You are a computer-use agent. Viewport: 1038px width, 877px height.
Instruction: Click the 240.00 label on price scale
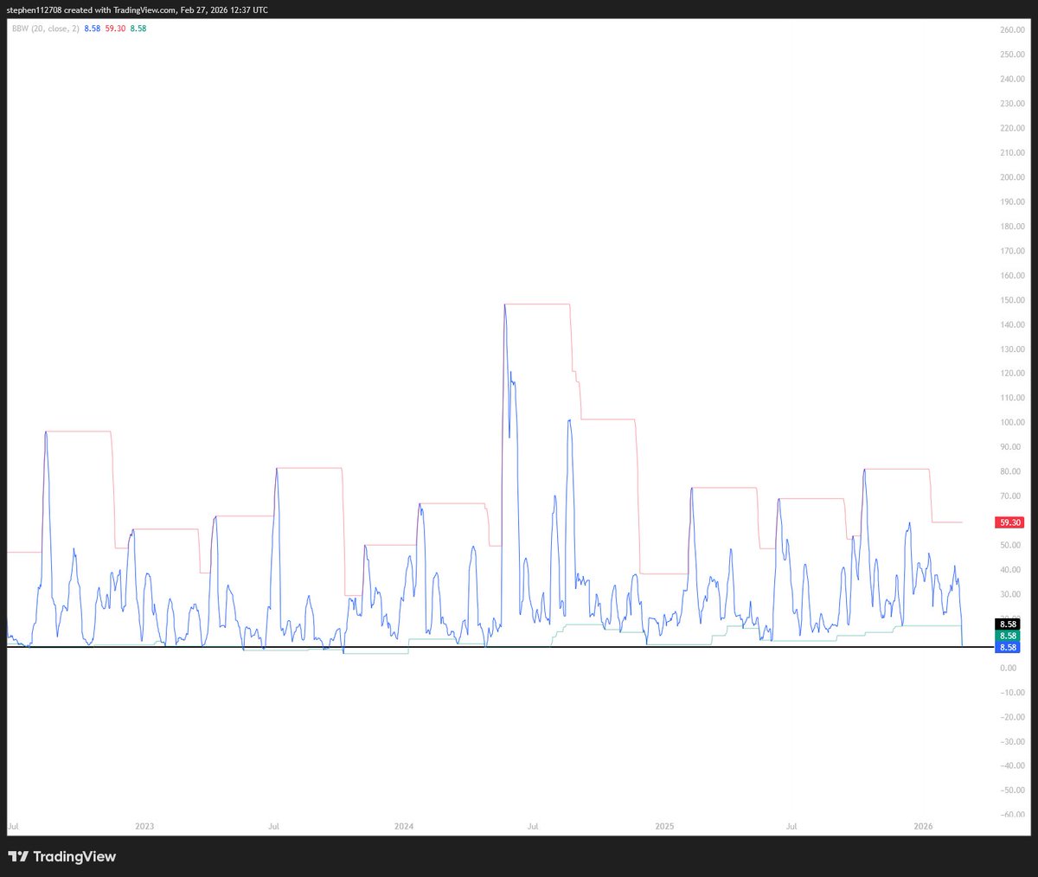(x=1012, y=79)
